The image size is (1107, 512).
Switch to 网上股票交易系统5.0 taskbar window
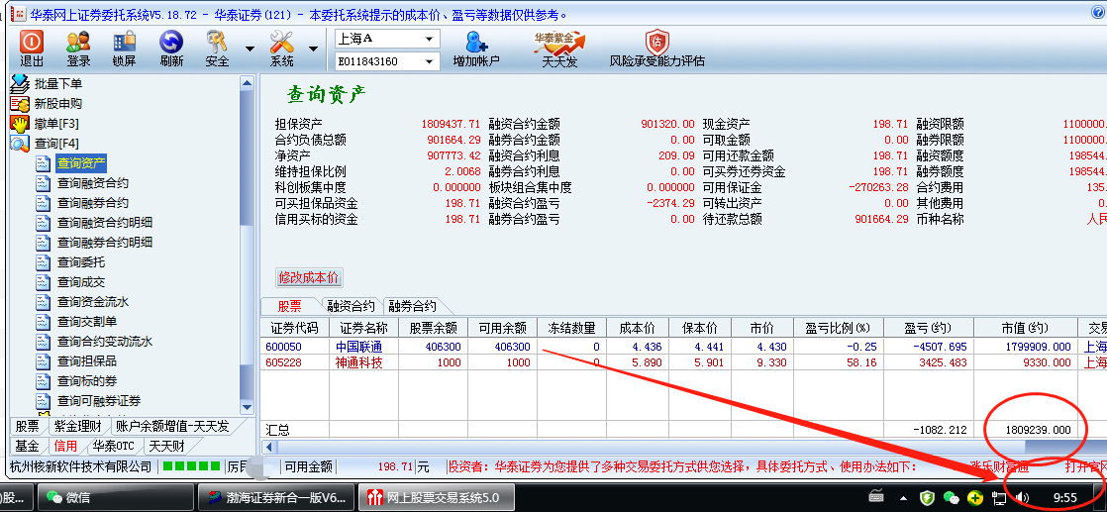437,497
